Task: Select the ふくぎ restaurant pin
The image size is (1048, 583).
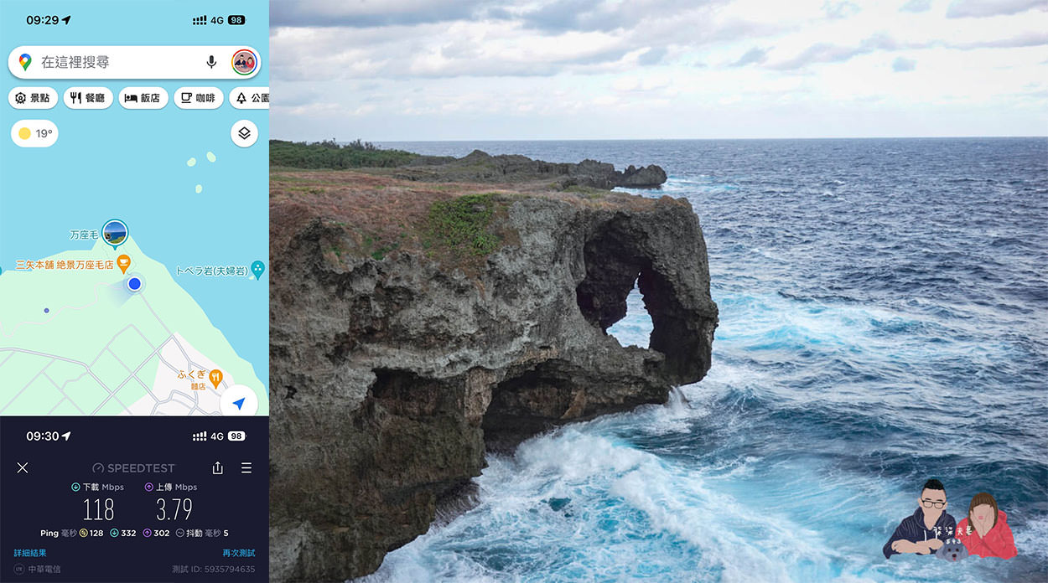Action: [x=215, y=378]
